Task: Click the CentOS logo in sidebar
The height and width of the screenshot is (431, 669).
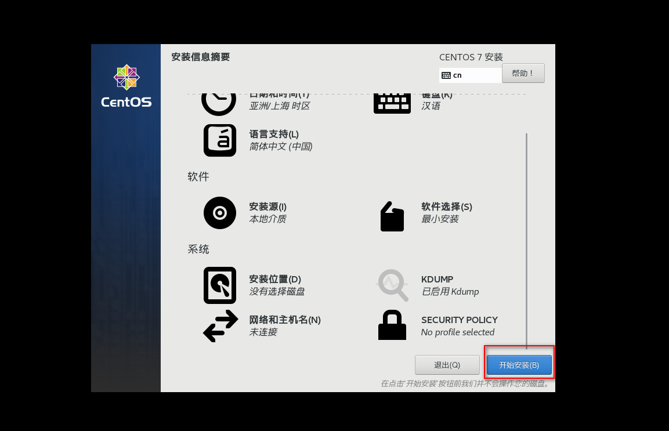Action: pos(126,86)
